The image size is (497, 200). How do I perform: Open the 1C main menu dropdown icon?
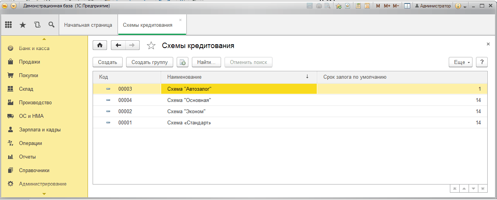point(14,6)
